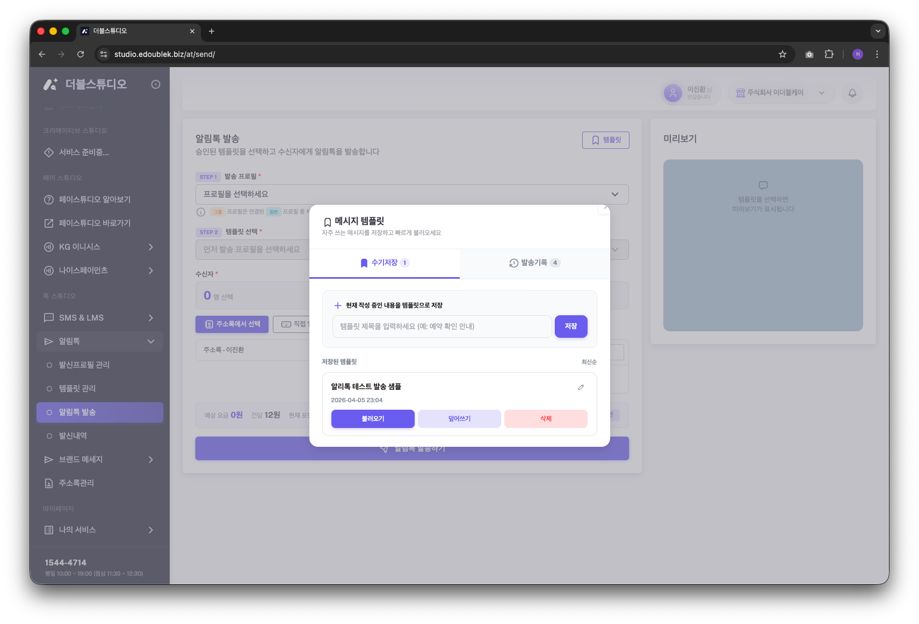Click the sidebar collapse icon next to 더블스튜디오
Viewport: 919px width, 624px height.
click(156, 84)
